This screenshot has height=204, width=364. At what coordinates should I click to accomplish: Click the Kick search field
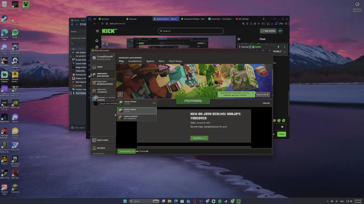pos(191,31)
